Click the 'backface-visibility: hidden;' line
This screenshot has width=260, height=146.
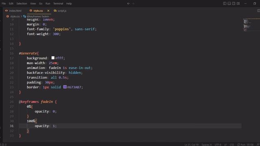[x=54, y=73]
